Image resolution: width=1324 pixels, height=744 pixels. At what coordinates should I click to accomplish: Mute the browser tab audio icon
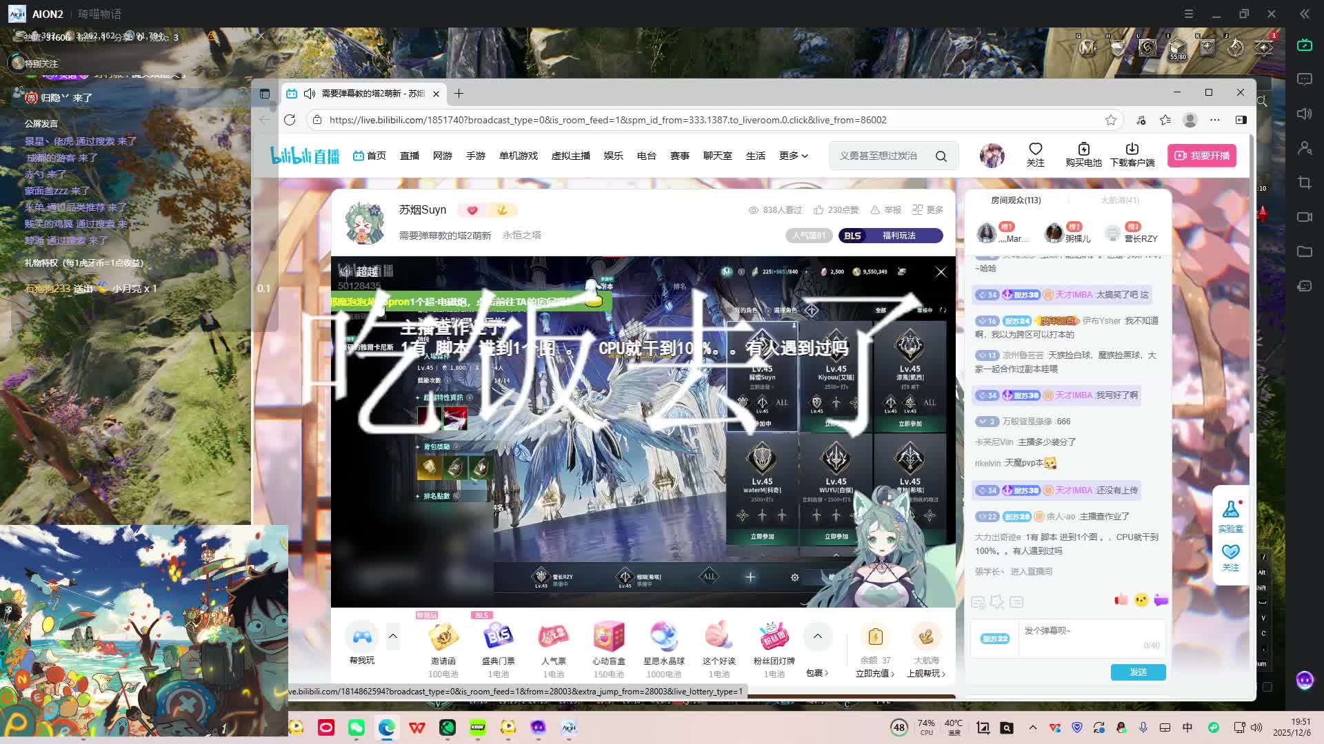[310, 94]
